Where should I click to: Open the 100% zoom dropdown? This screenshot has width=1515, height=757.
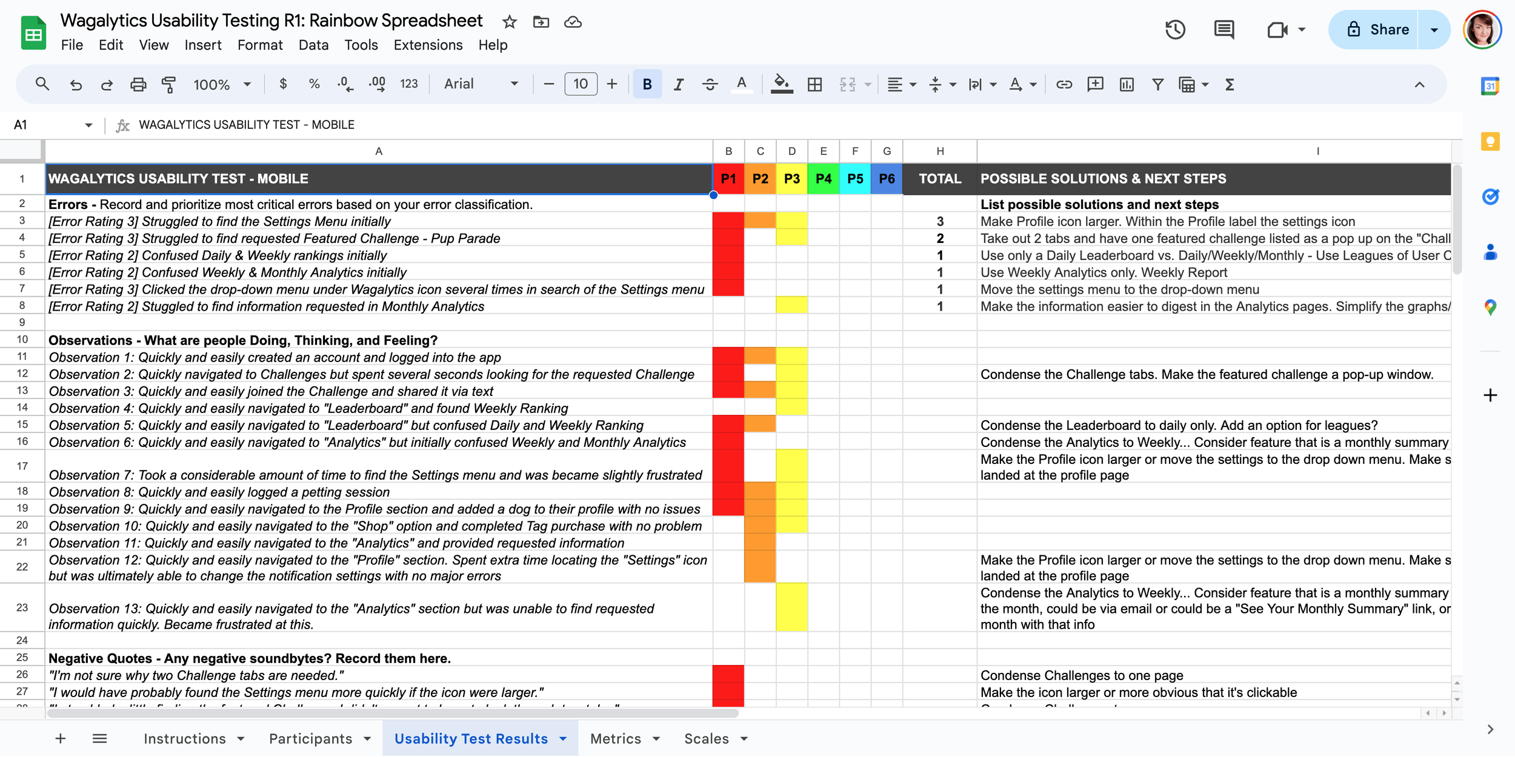click(x=221, y=84)
